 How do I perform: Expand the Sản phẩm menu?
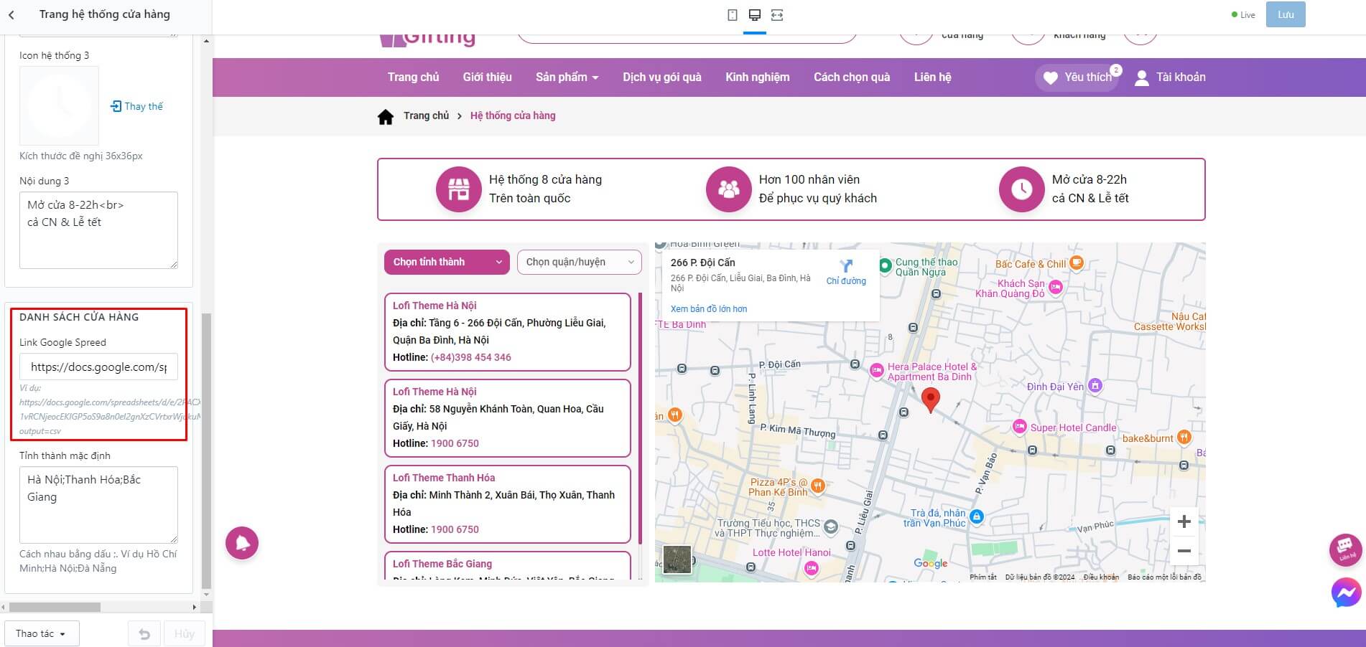pyautogui.click(x=567, y=77)
